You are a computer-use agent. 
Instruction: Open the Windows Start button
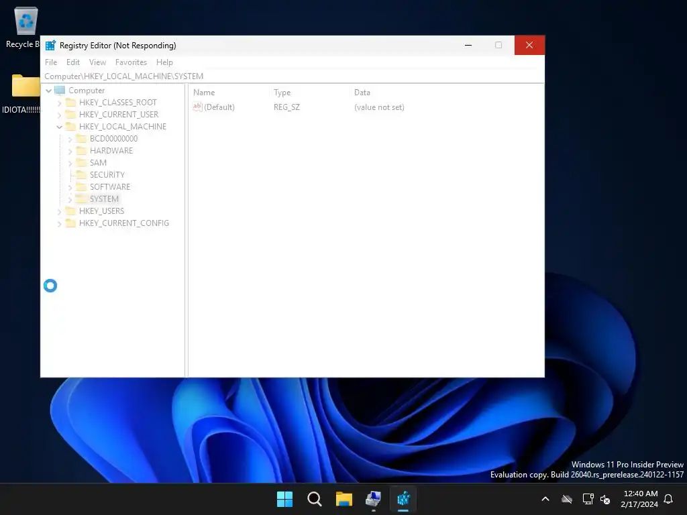tap(284, 499)
